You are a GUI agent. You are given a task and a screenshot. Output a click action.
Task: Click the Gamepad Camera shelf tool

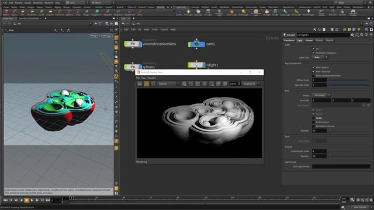(353, 12)
